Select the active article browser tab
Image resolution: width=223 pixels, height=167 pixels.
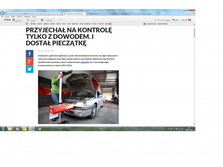click(x=74, y=14)
